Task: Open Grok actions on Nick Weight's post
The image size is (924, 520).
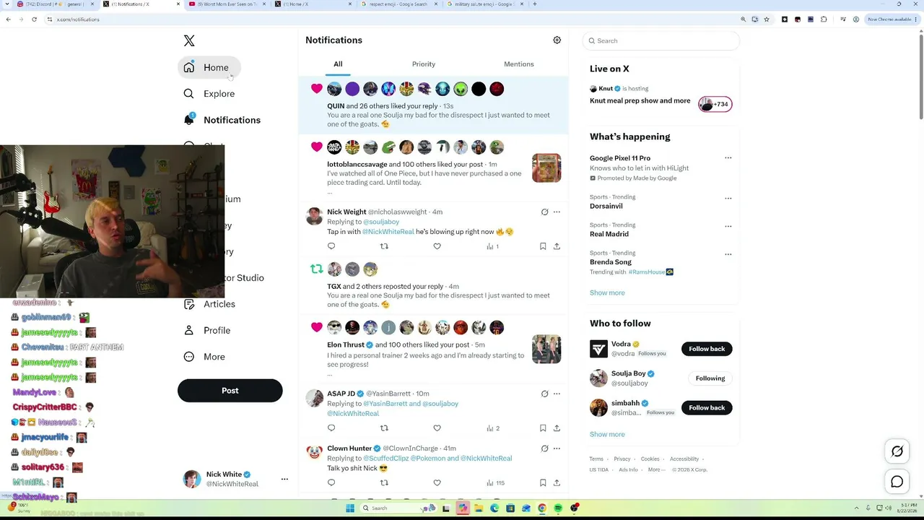Action: (544, 212)
